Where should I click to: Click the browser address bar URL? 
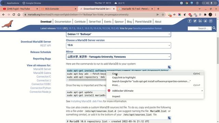coord(78,14)
